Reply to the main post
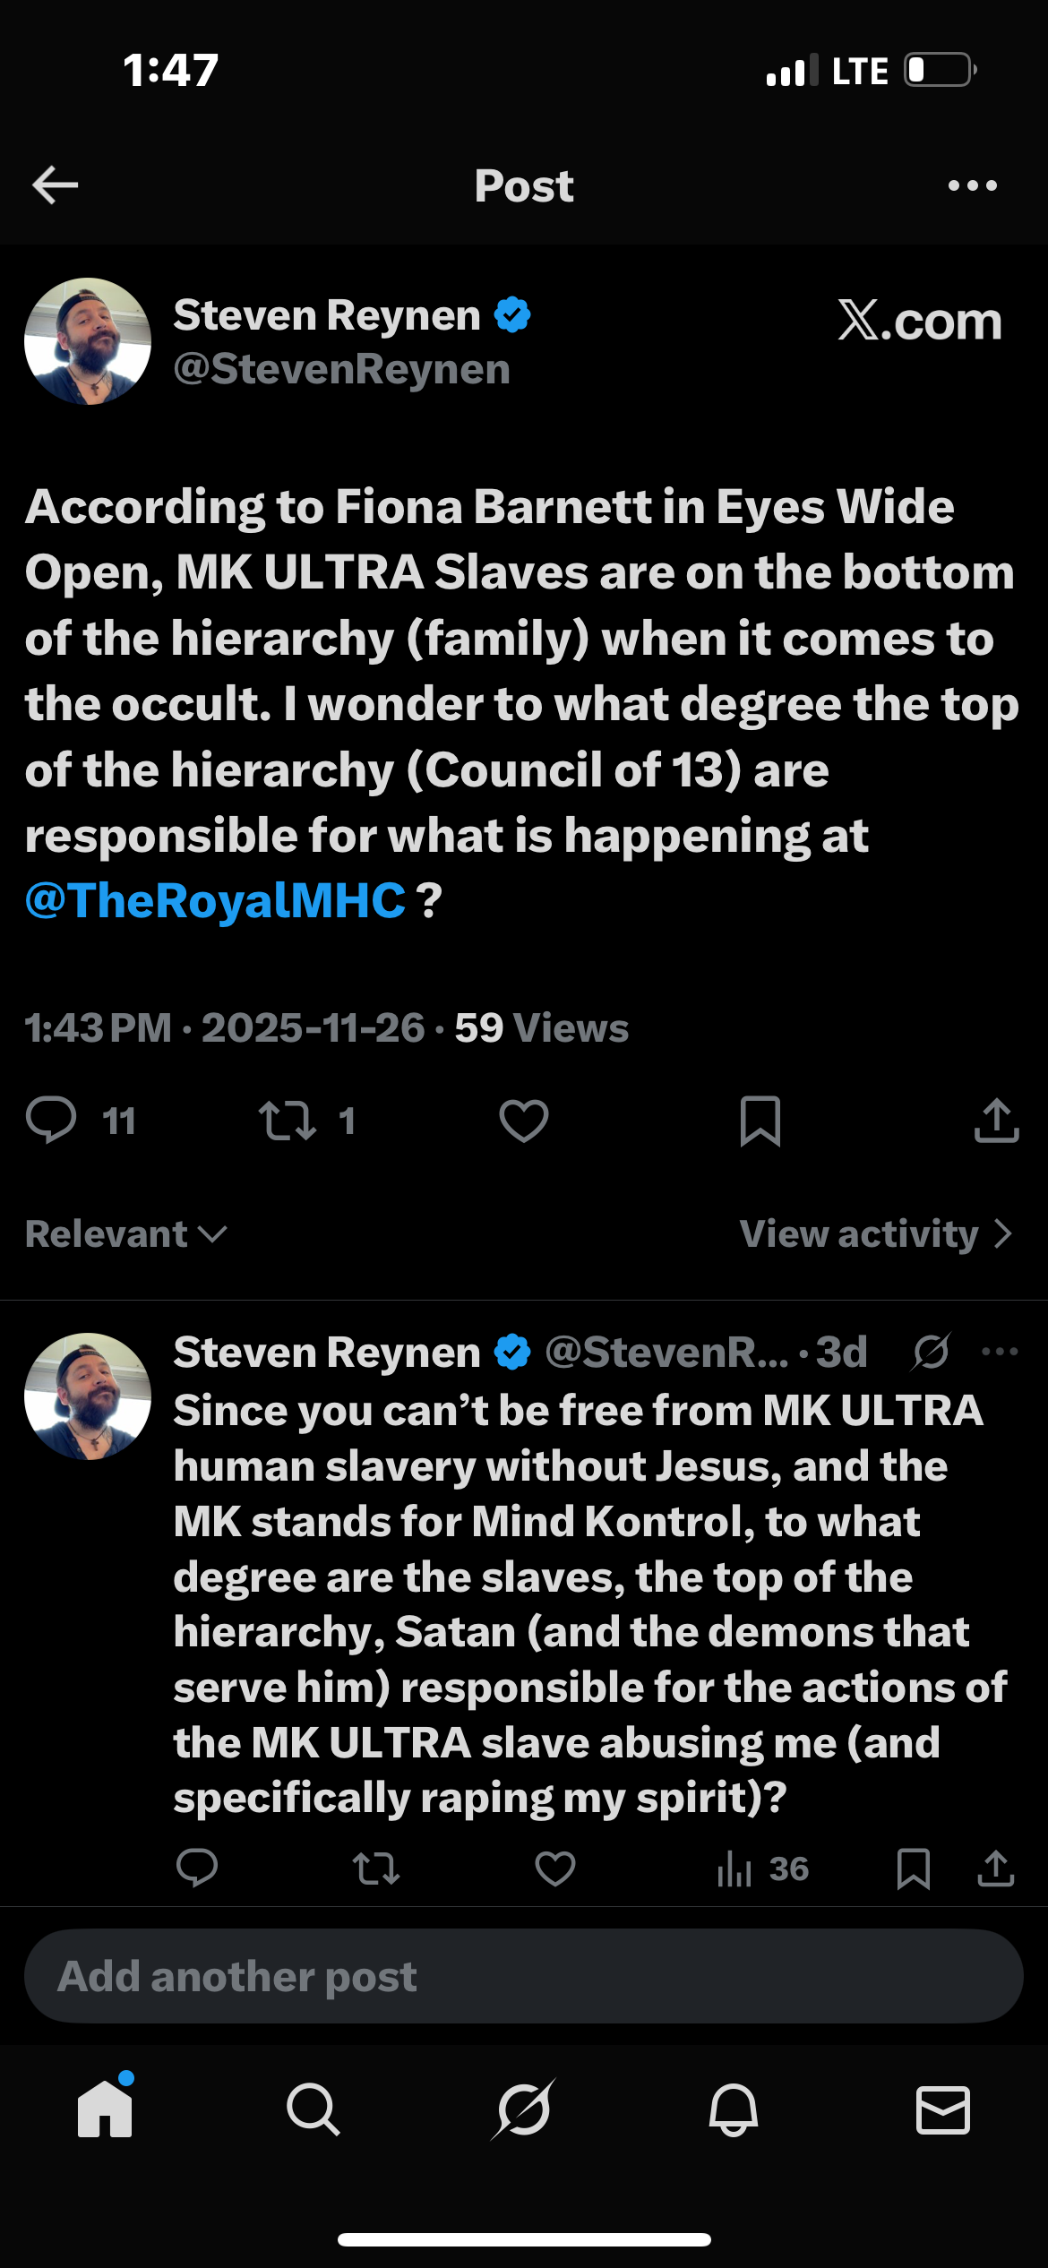 (x=52, y=1120)
